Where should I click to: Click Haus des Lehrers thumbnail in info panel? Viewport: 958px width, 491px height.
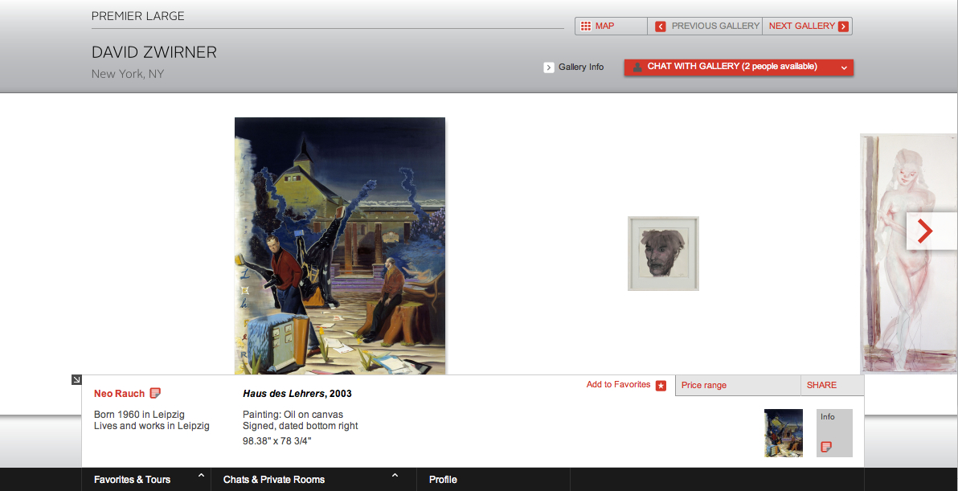784,433
